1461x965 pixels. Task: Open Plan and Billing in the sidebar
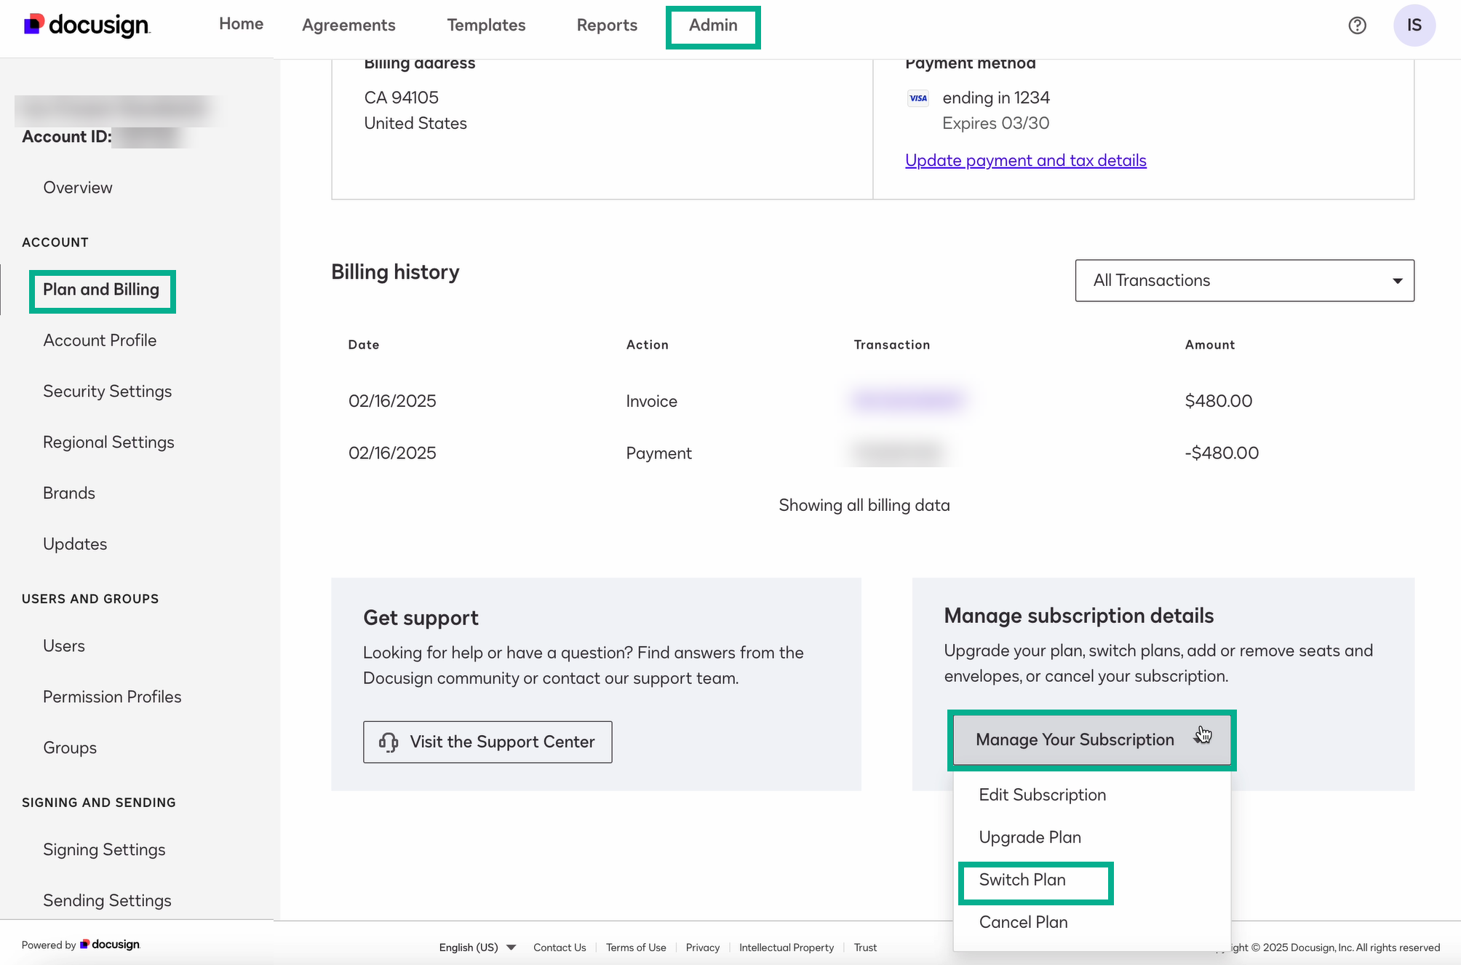(101, 290)
